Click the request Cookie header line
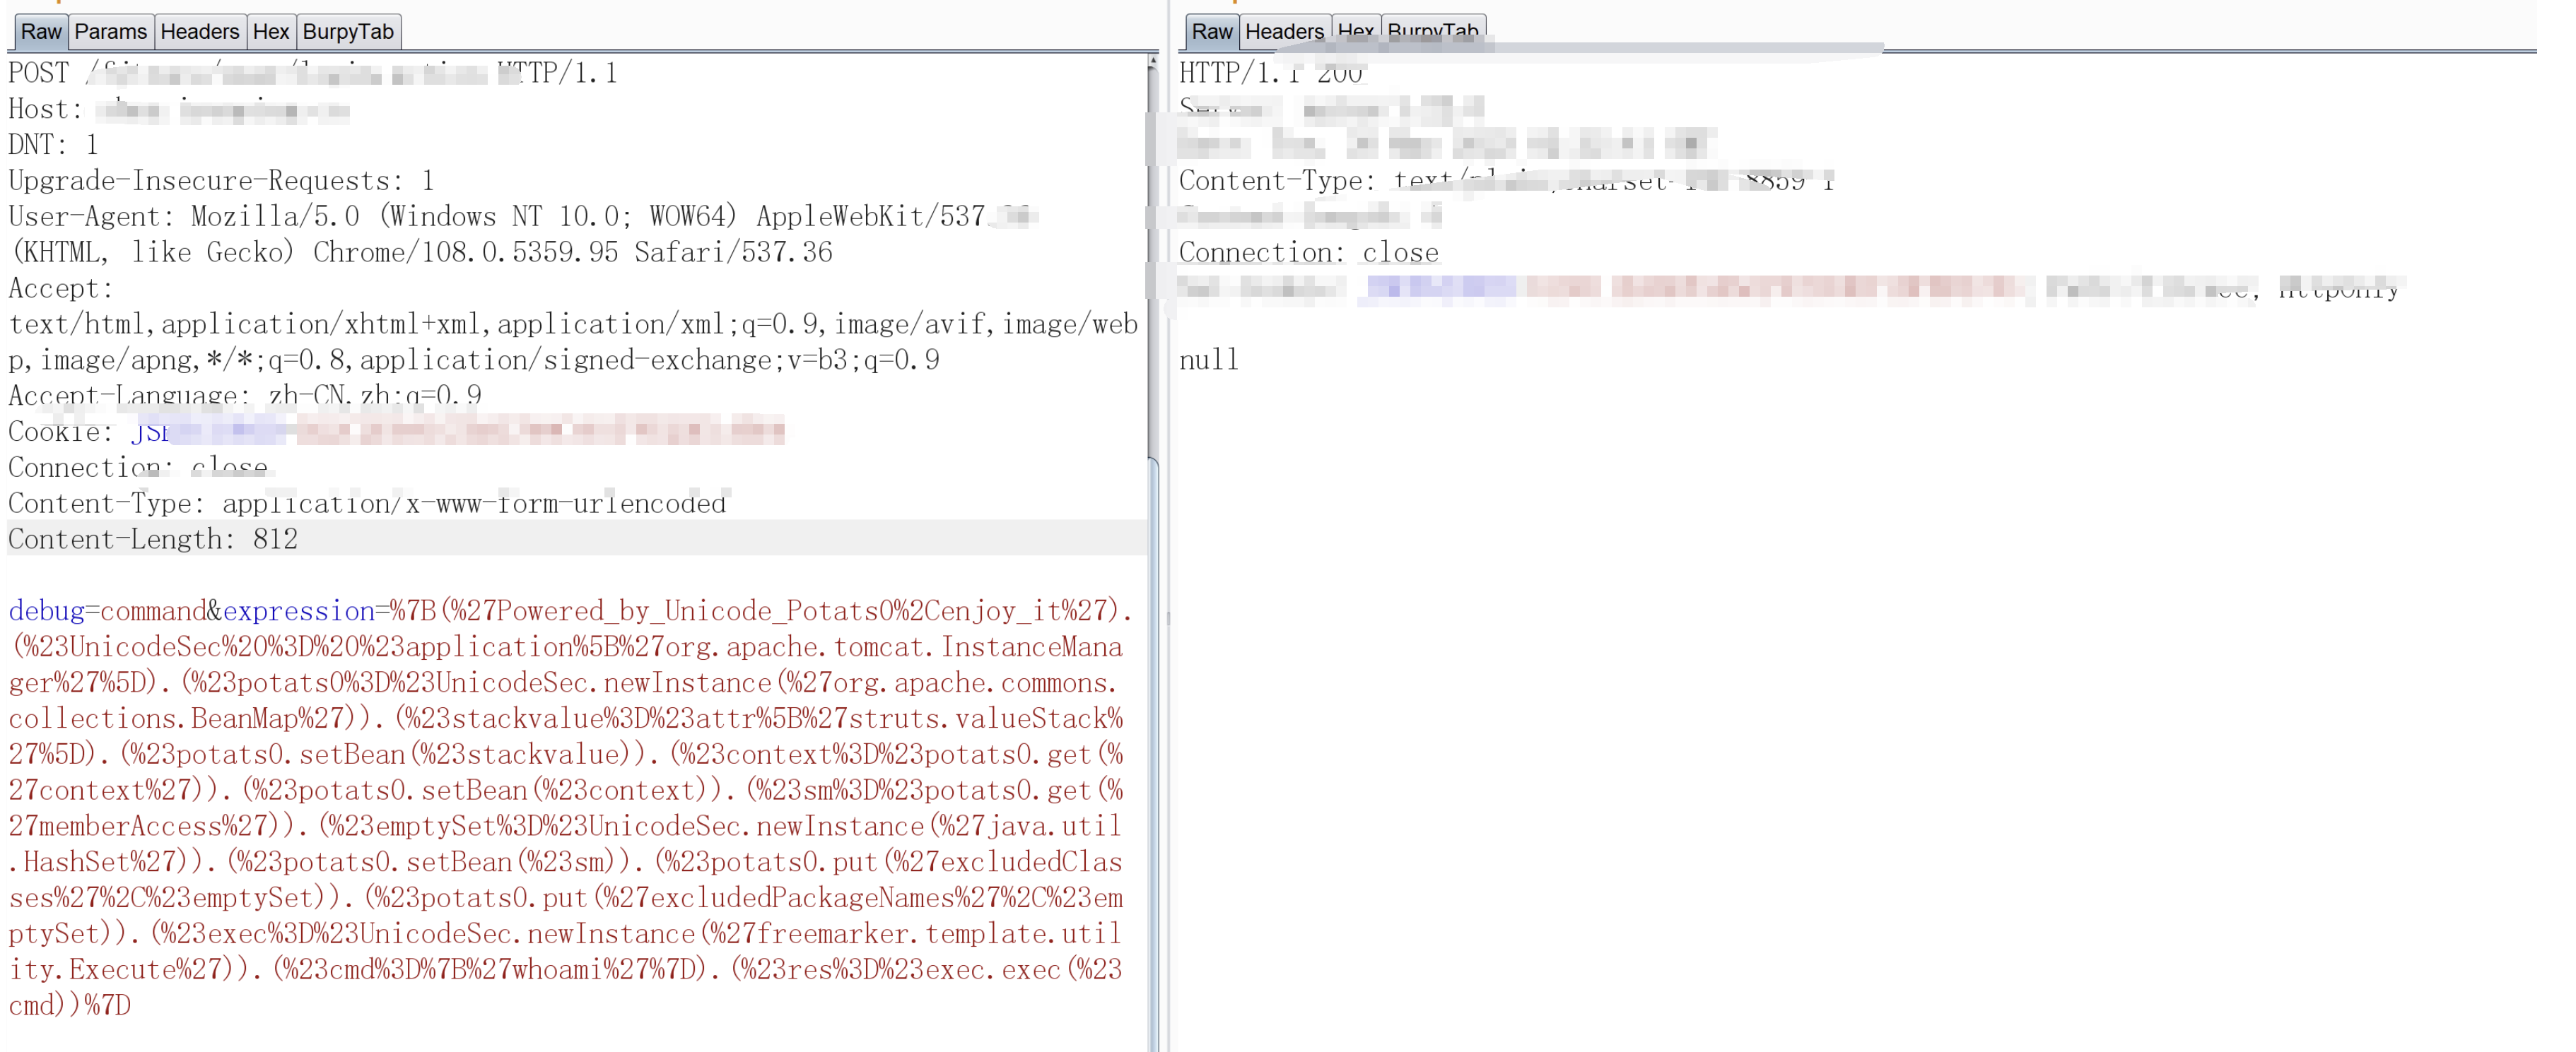The height and width of the screenshot is (1052, 2576). 396,432
